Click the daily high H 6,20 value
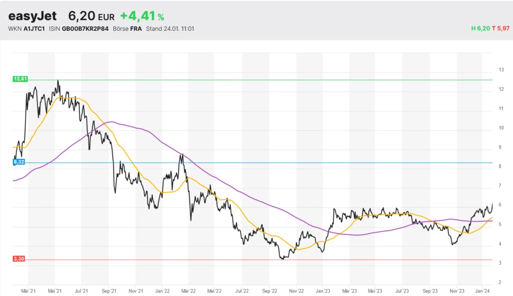This screenshot has width=513, height=296. tap(480, 29)
